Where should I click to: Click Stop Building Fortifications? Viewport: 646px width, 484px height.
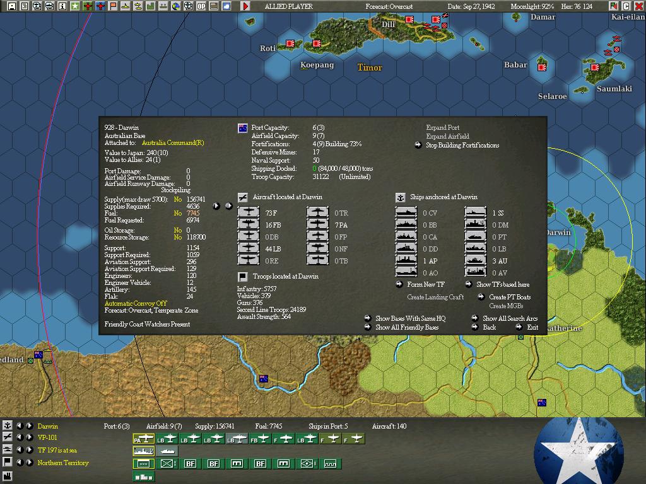click(462, 145)
